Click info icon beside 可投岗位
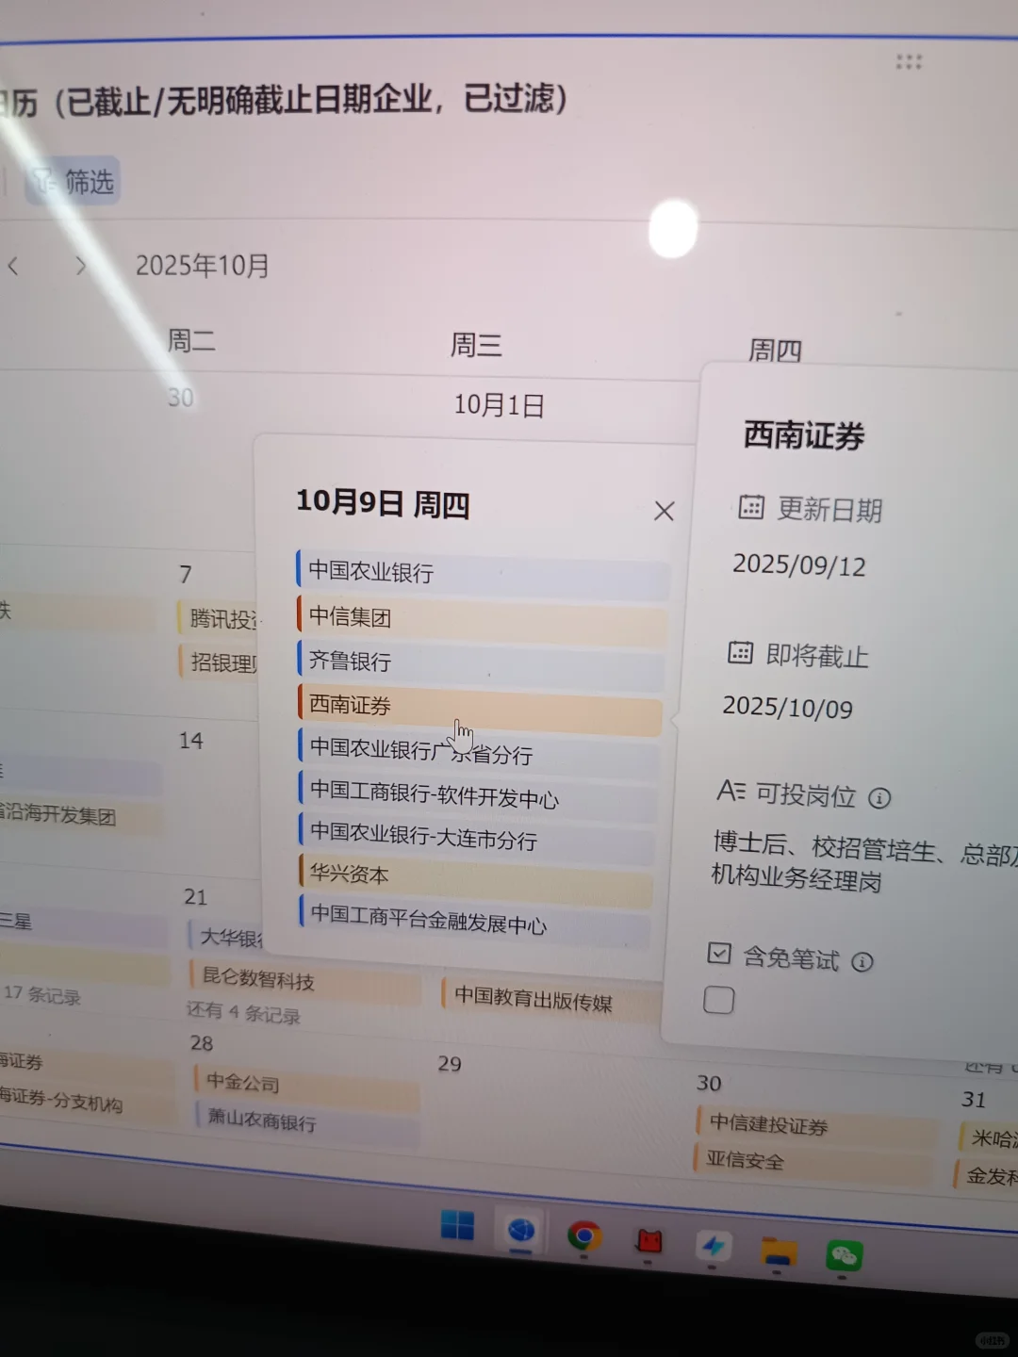 coord(879,798)
